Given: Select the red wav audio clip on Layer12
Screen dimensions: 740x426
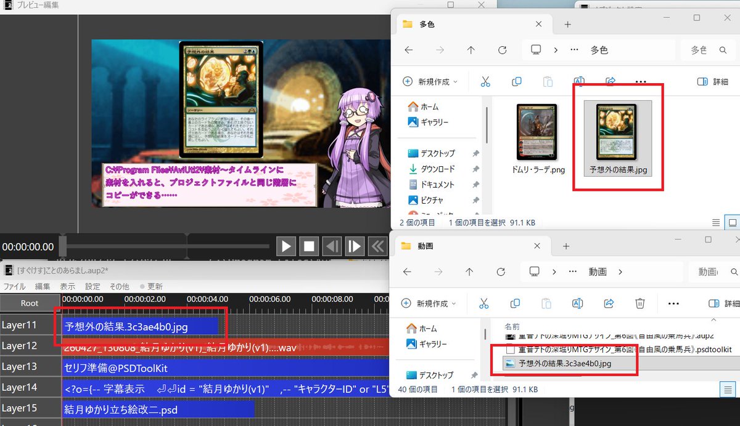Looking at the screenshot, I should coord(226,348).
